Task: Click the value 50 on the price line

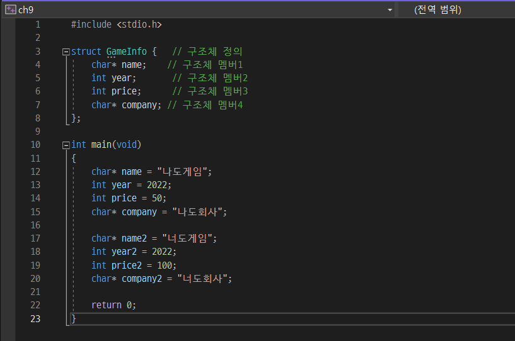Action: click(x=157, y=198)
